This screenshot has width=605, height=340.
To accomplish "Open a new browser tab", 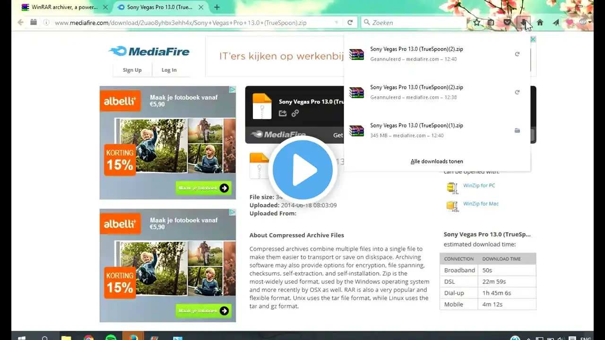I will [217, 7].
